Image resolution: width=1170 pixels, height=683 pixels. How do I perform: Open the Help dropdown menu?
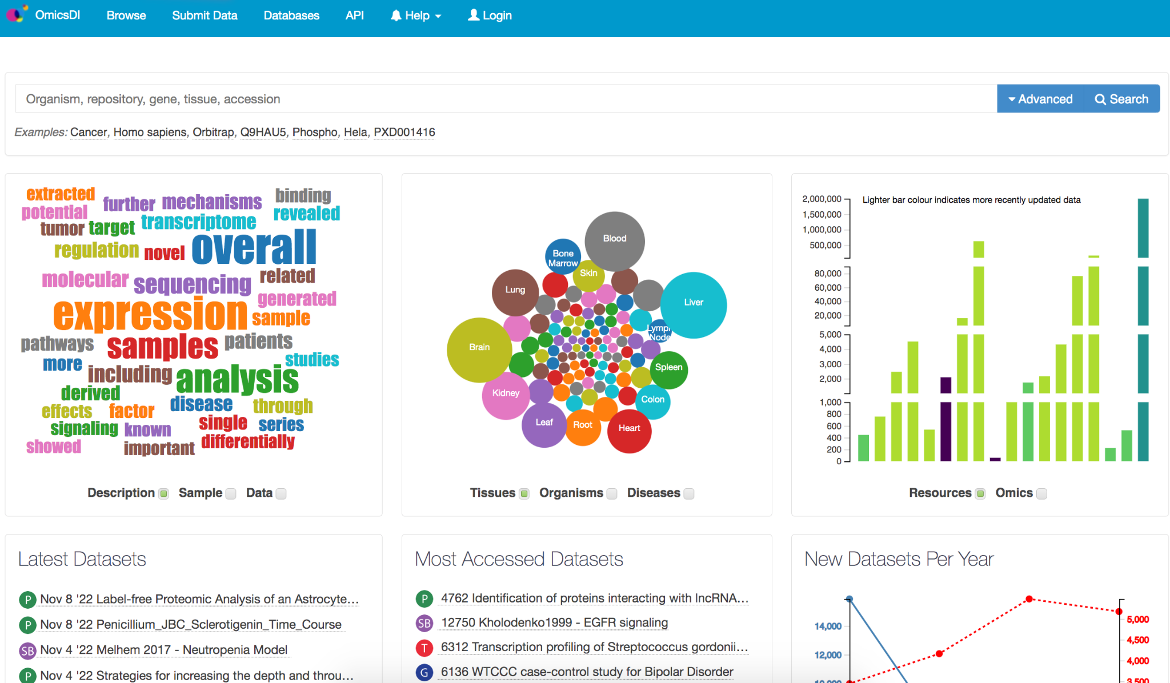click(x=416, y=15)
